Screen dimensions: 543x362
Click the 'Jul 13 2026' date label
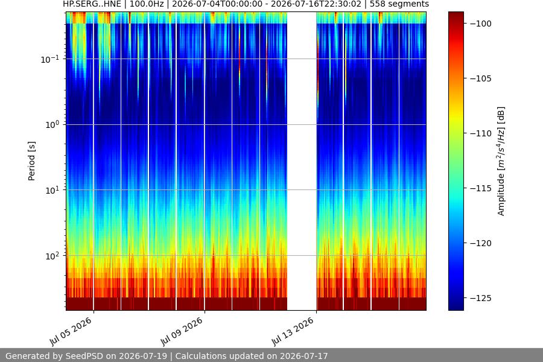[293, 331]
